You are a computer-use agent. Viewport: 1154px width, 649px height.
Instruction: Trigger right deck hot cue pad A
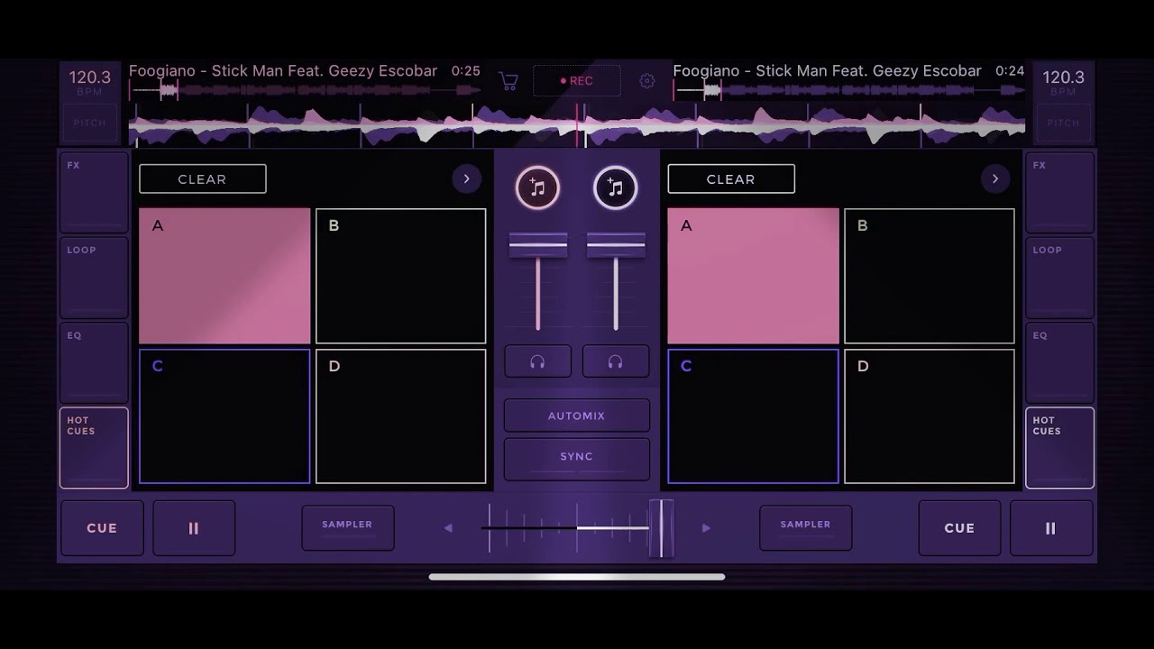[753, 276]
